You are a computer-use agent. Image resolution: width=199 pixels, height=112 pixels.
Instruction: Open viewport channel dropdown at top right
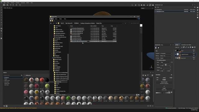[147, 8]
